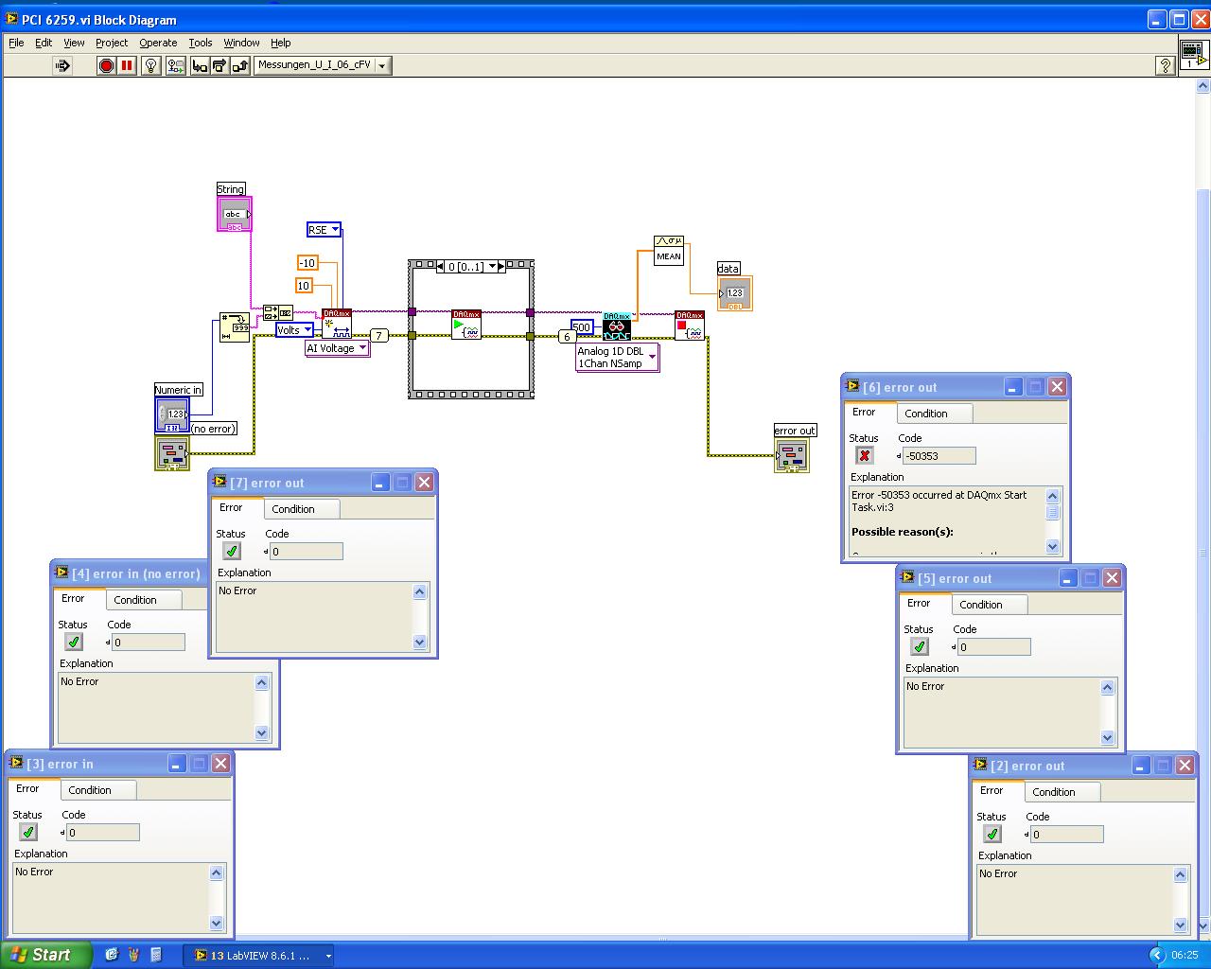
Task: Toggle Highlight Execution light bulb
Action: click(150, 65)
